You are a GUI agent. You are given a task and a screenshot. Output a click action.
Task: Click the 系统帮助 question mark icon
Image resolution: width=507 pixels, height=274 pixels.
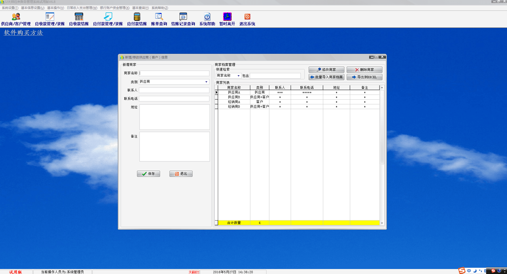click(x=207, y=17)
